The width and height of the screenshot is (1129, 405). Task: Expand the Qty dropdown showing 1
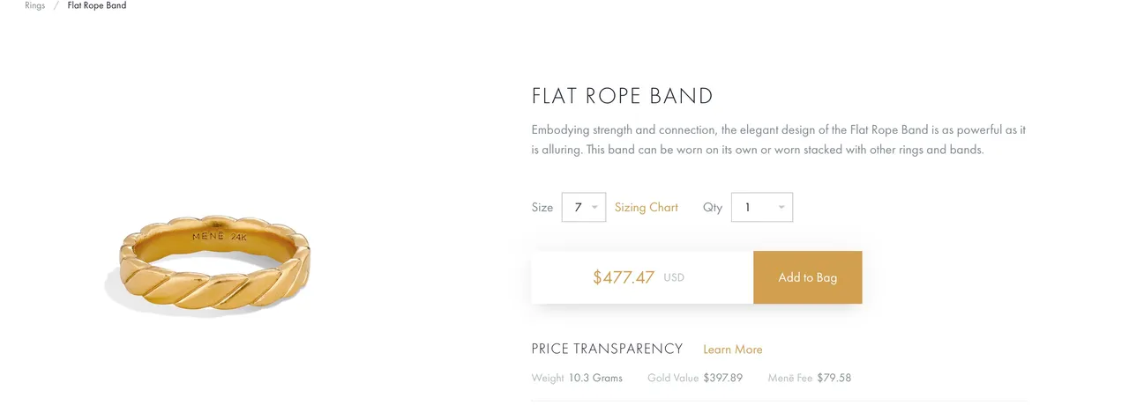point(762,208)
